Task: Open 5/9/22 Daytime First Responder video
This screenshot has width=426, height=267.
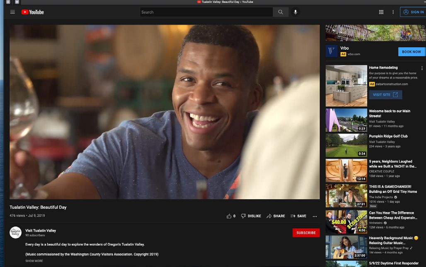Action: point(394,263)
